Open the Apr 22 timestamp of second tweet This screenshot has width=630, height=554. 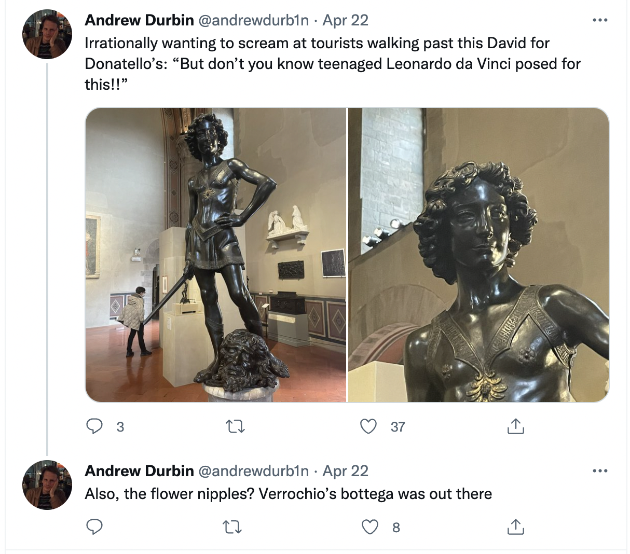346,471
